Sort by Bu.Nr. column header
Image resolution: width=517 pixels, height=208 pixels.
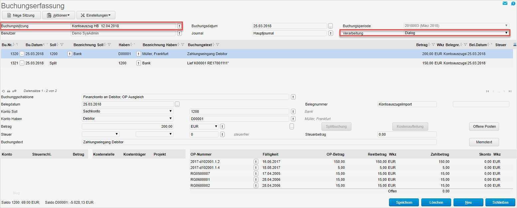(7, 45)
